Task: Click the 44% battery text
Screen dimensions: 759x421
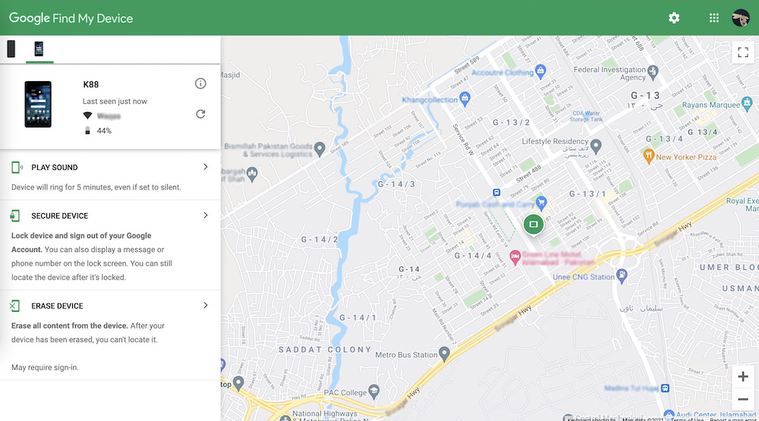Action: [104, 130]
